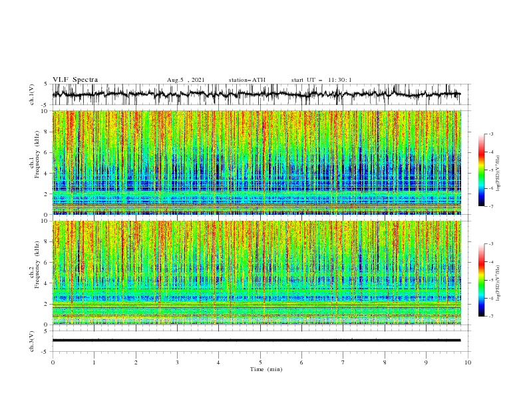This screenshot has width=527, height=407.
Task: Click time axis tick label "9"
Action: pyautogui.click(x=426, y=362)
